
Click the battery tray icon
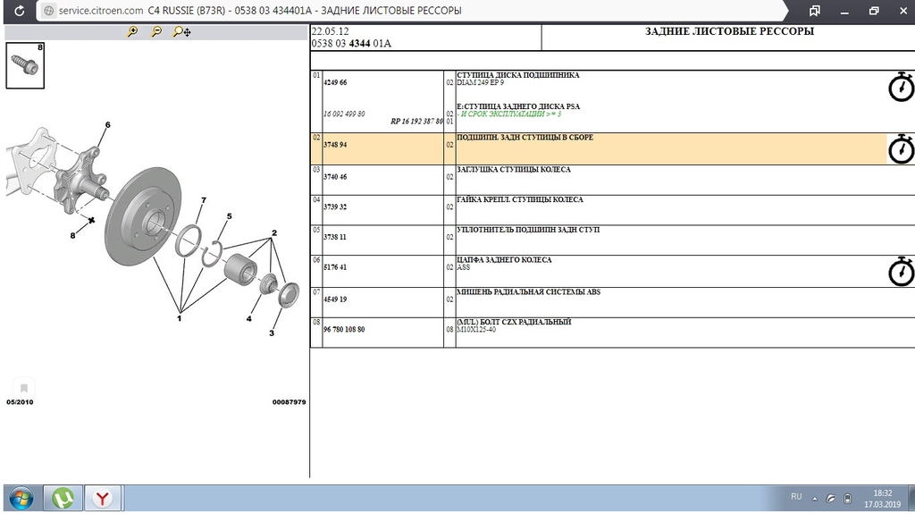click(x=847, y=499)
